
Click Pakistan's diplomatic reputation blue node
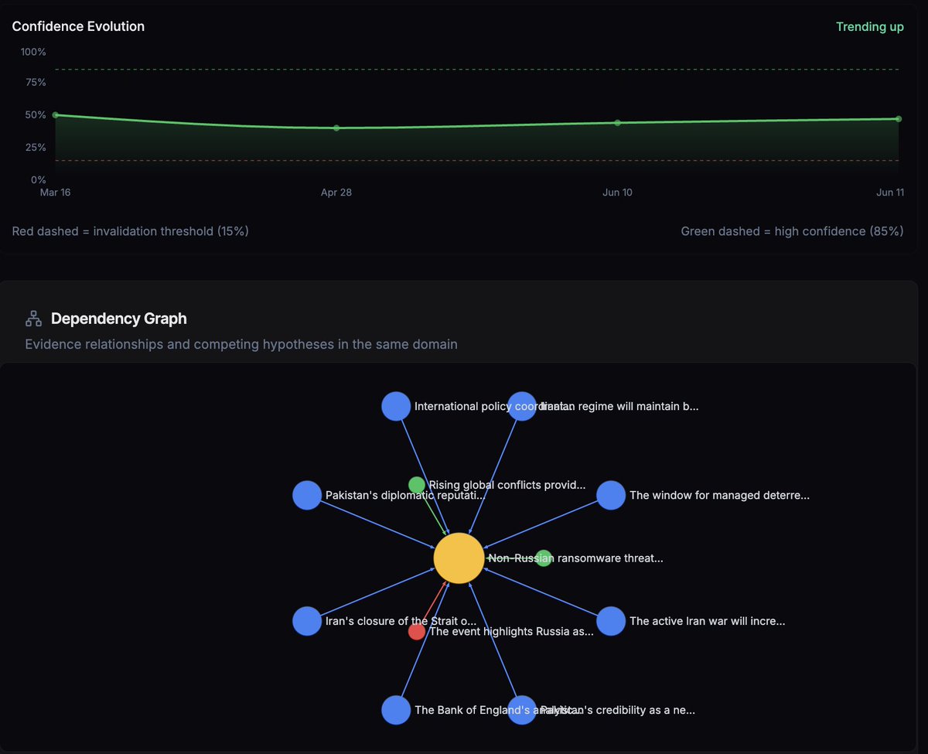(x=307, y=495)
